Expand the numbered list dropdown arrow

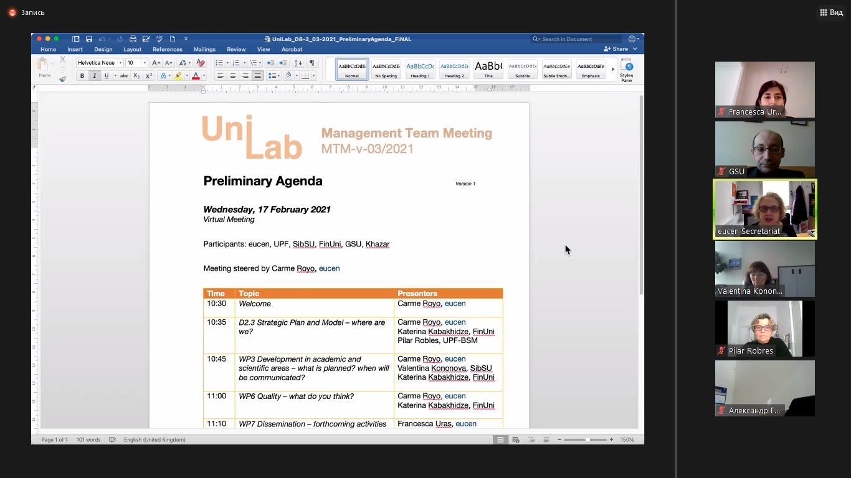click(244, 63)
